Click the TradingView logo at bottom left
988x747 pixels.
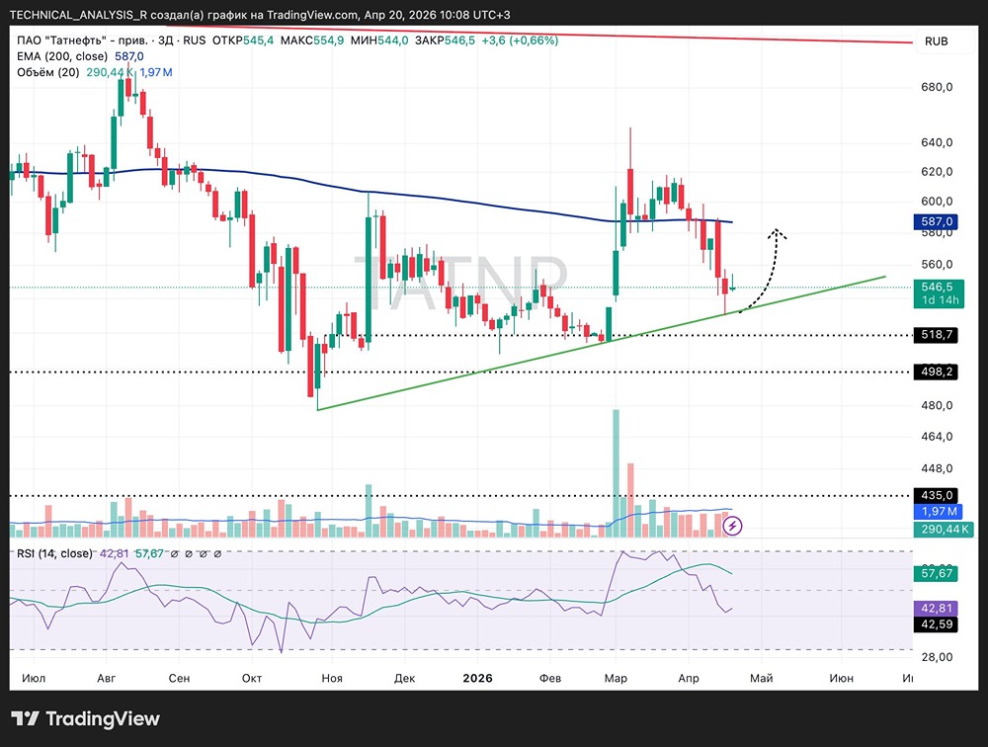pyautogui.click(x=86, y=718)
